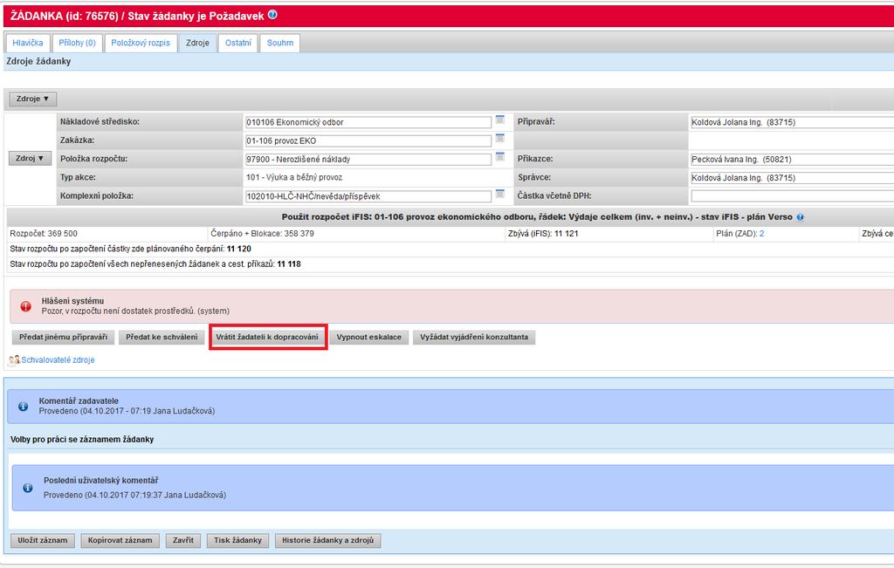Click the Kopírovat záznam button

120,540
